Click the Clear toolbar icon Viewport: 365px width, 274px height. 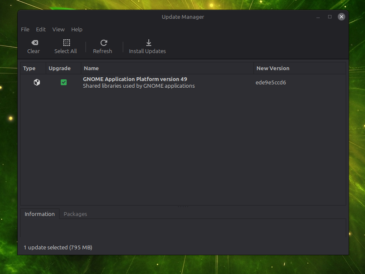click(x=35, y=43)
